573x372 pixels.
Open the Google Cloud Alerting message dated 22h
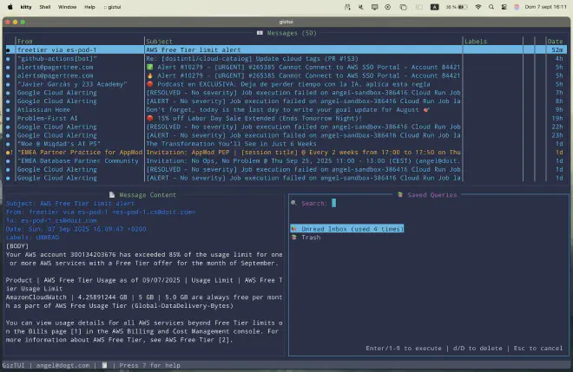[x=286, y=127]
